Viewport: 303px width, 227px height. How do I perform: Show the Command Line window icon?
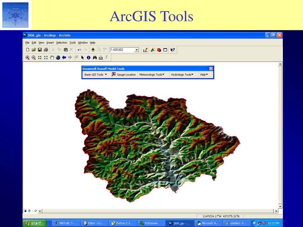165,50
